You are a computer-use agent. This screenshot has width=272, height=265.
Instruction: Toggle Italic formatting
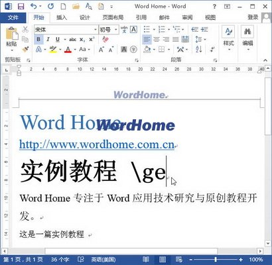pos(48,40)
